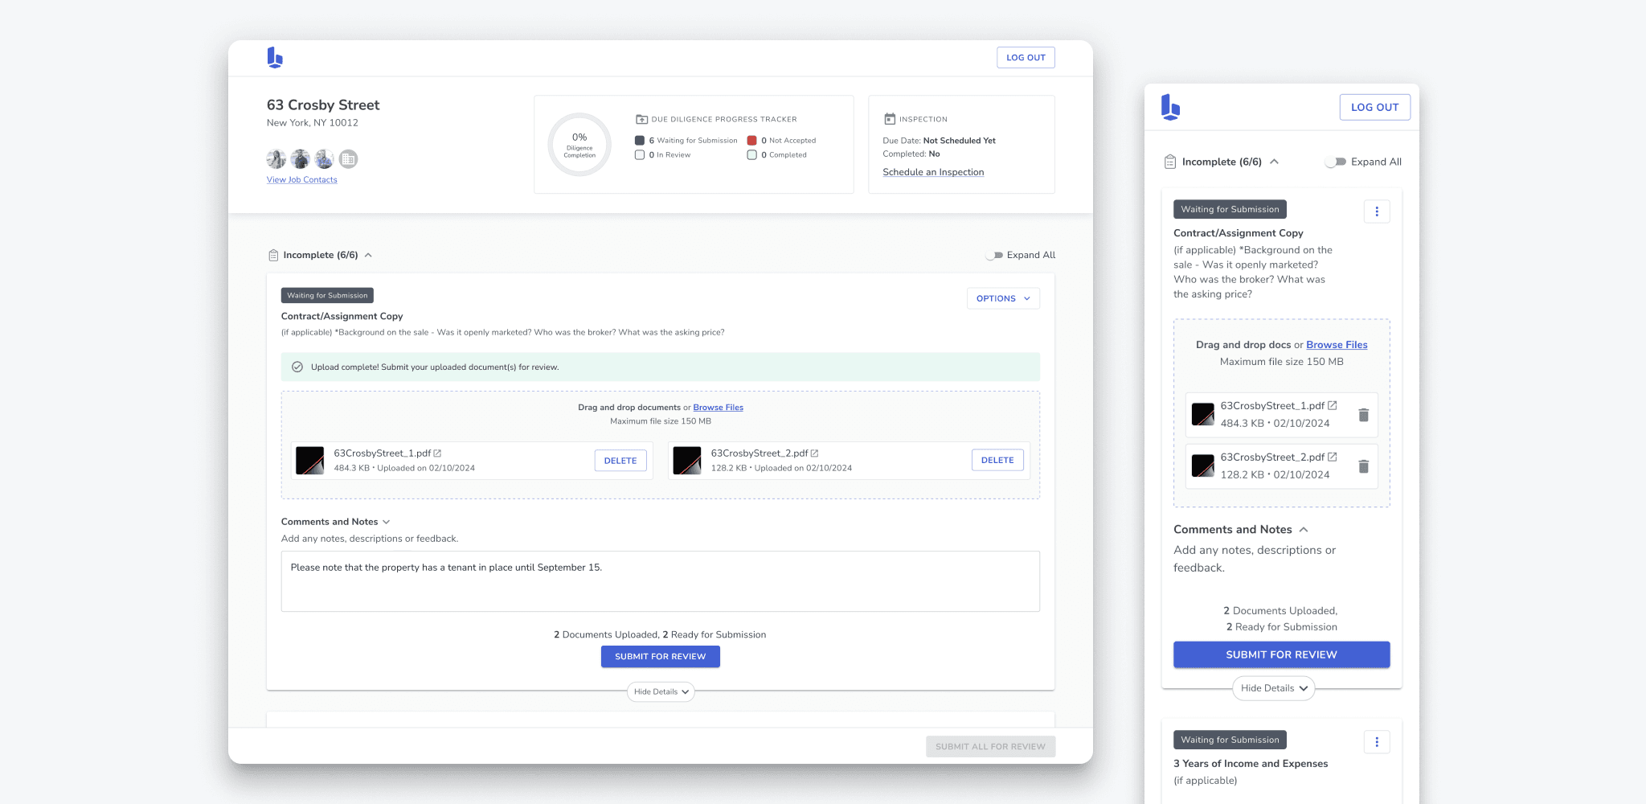Click the trash icon beside 63CrosbyStreet_1.pdf
1646x804 pixels.
pyautogui.click(x=1364, y=414)
